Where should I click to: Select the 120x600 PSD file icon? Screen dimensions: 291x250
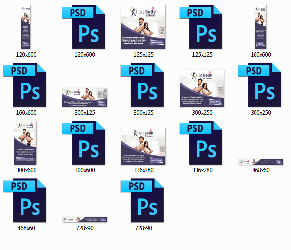click(x=83, y=27)
